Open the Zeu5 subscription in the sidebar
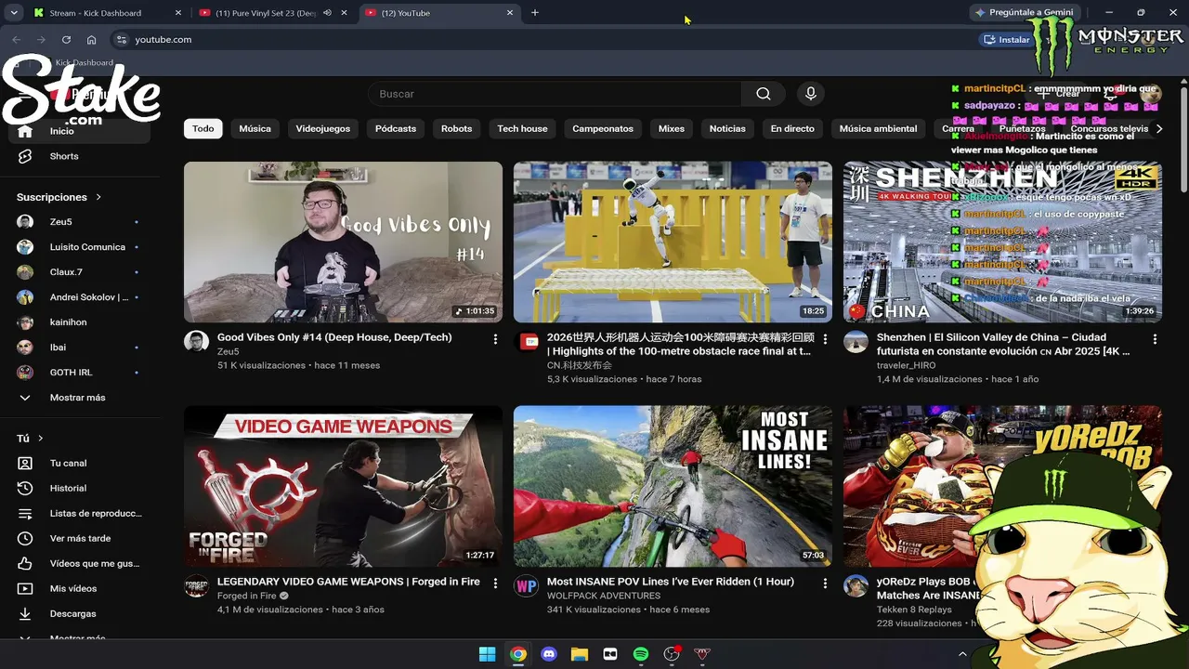Screen dimensions: 1189x669 (79, 222)
